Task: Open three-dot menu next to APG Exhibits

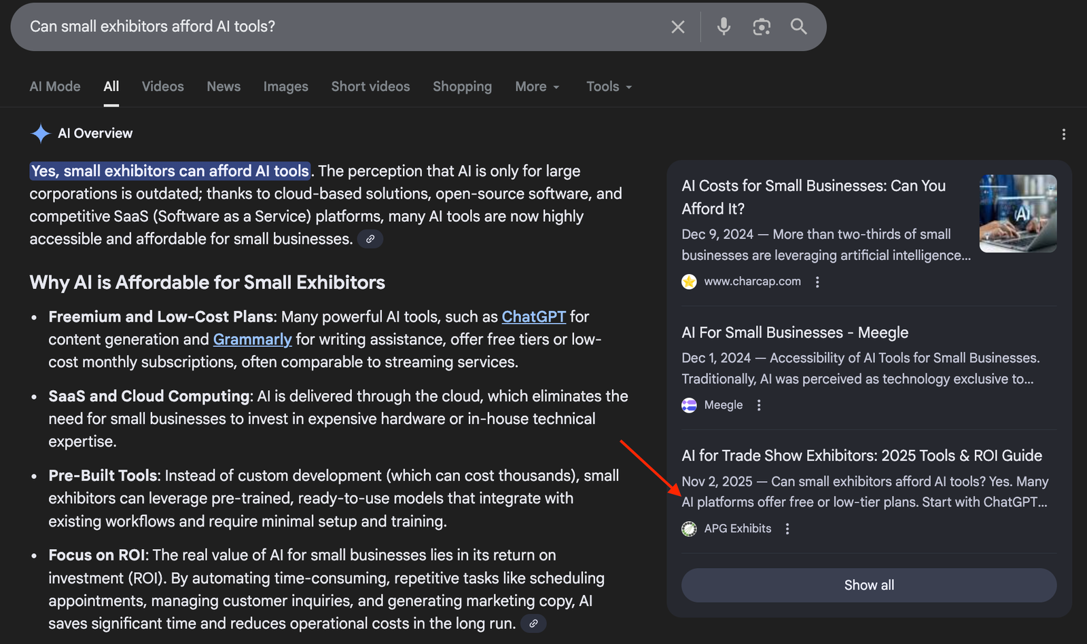Action: click(787, 529)
